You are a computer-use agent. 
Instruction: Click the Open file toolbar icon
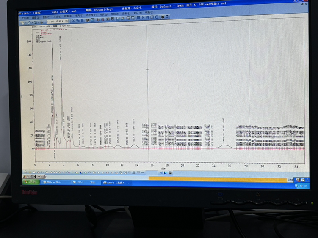[29, 23]
